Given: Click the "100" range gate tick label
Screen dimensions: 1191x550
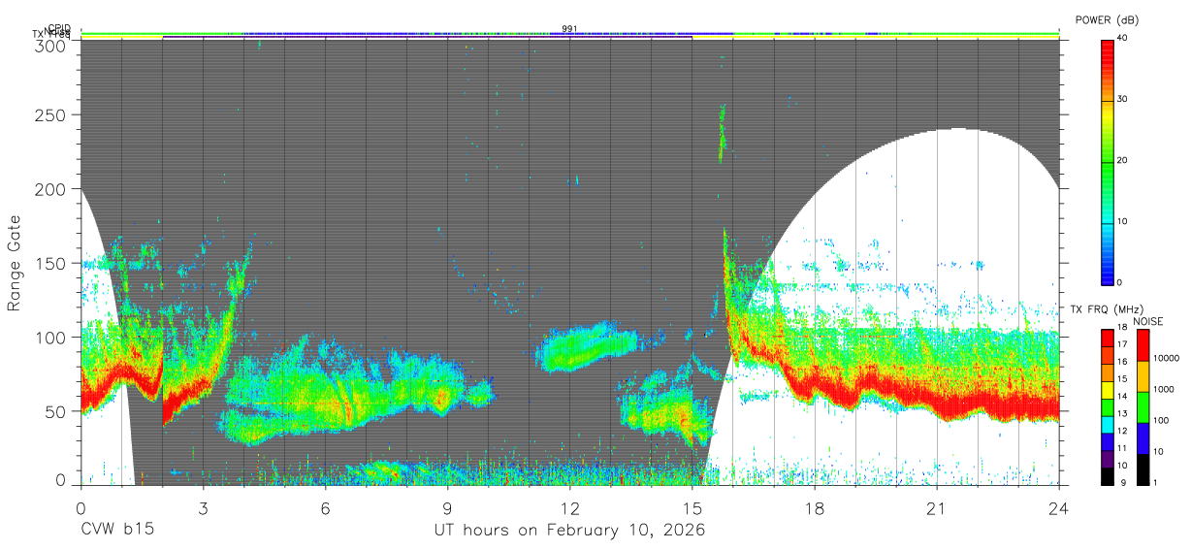Looking at the screenshot, I should tap(52, 338).
